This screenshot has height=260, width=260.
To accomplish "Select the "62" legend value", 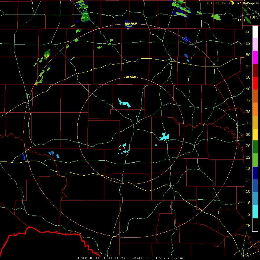I will point(248,43).
